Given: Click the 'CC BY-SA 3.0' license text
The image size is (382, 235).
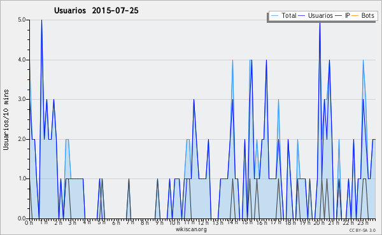Looking at the screenshot, I should click(362, 230).
